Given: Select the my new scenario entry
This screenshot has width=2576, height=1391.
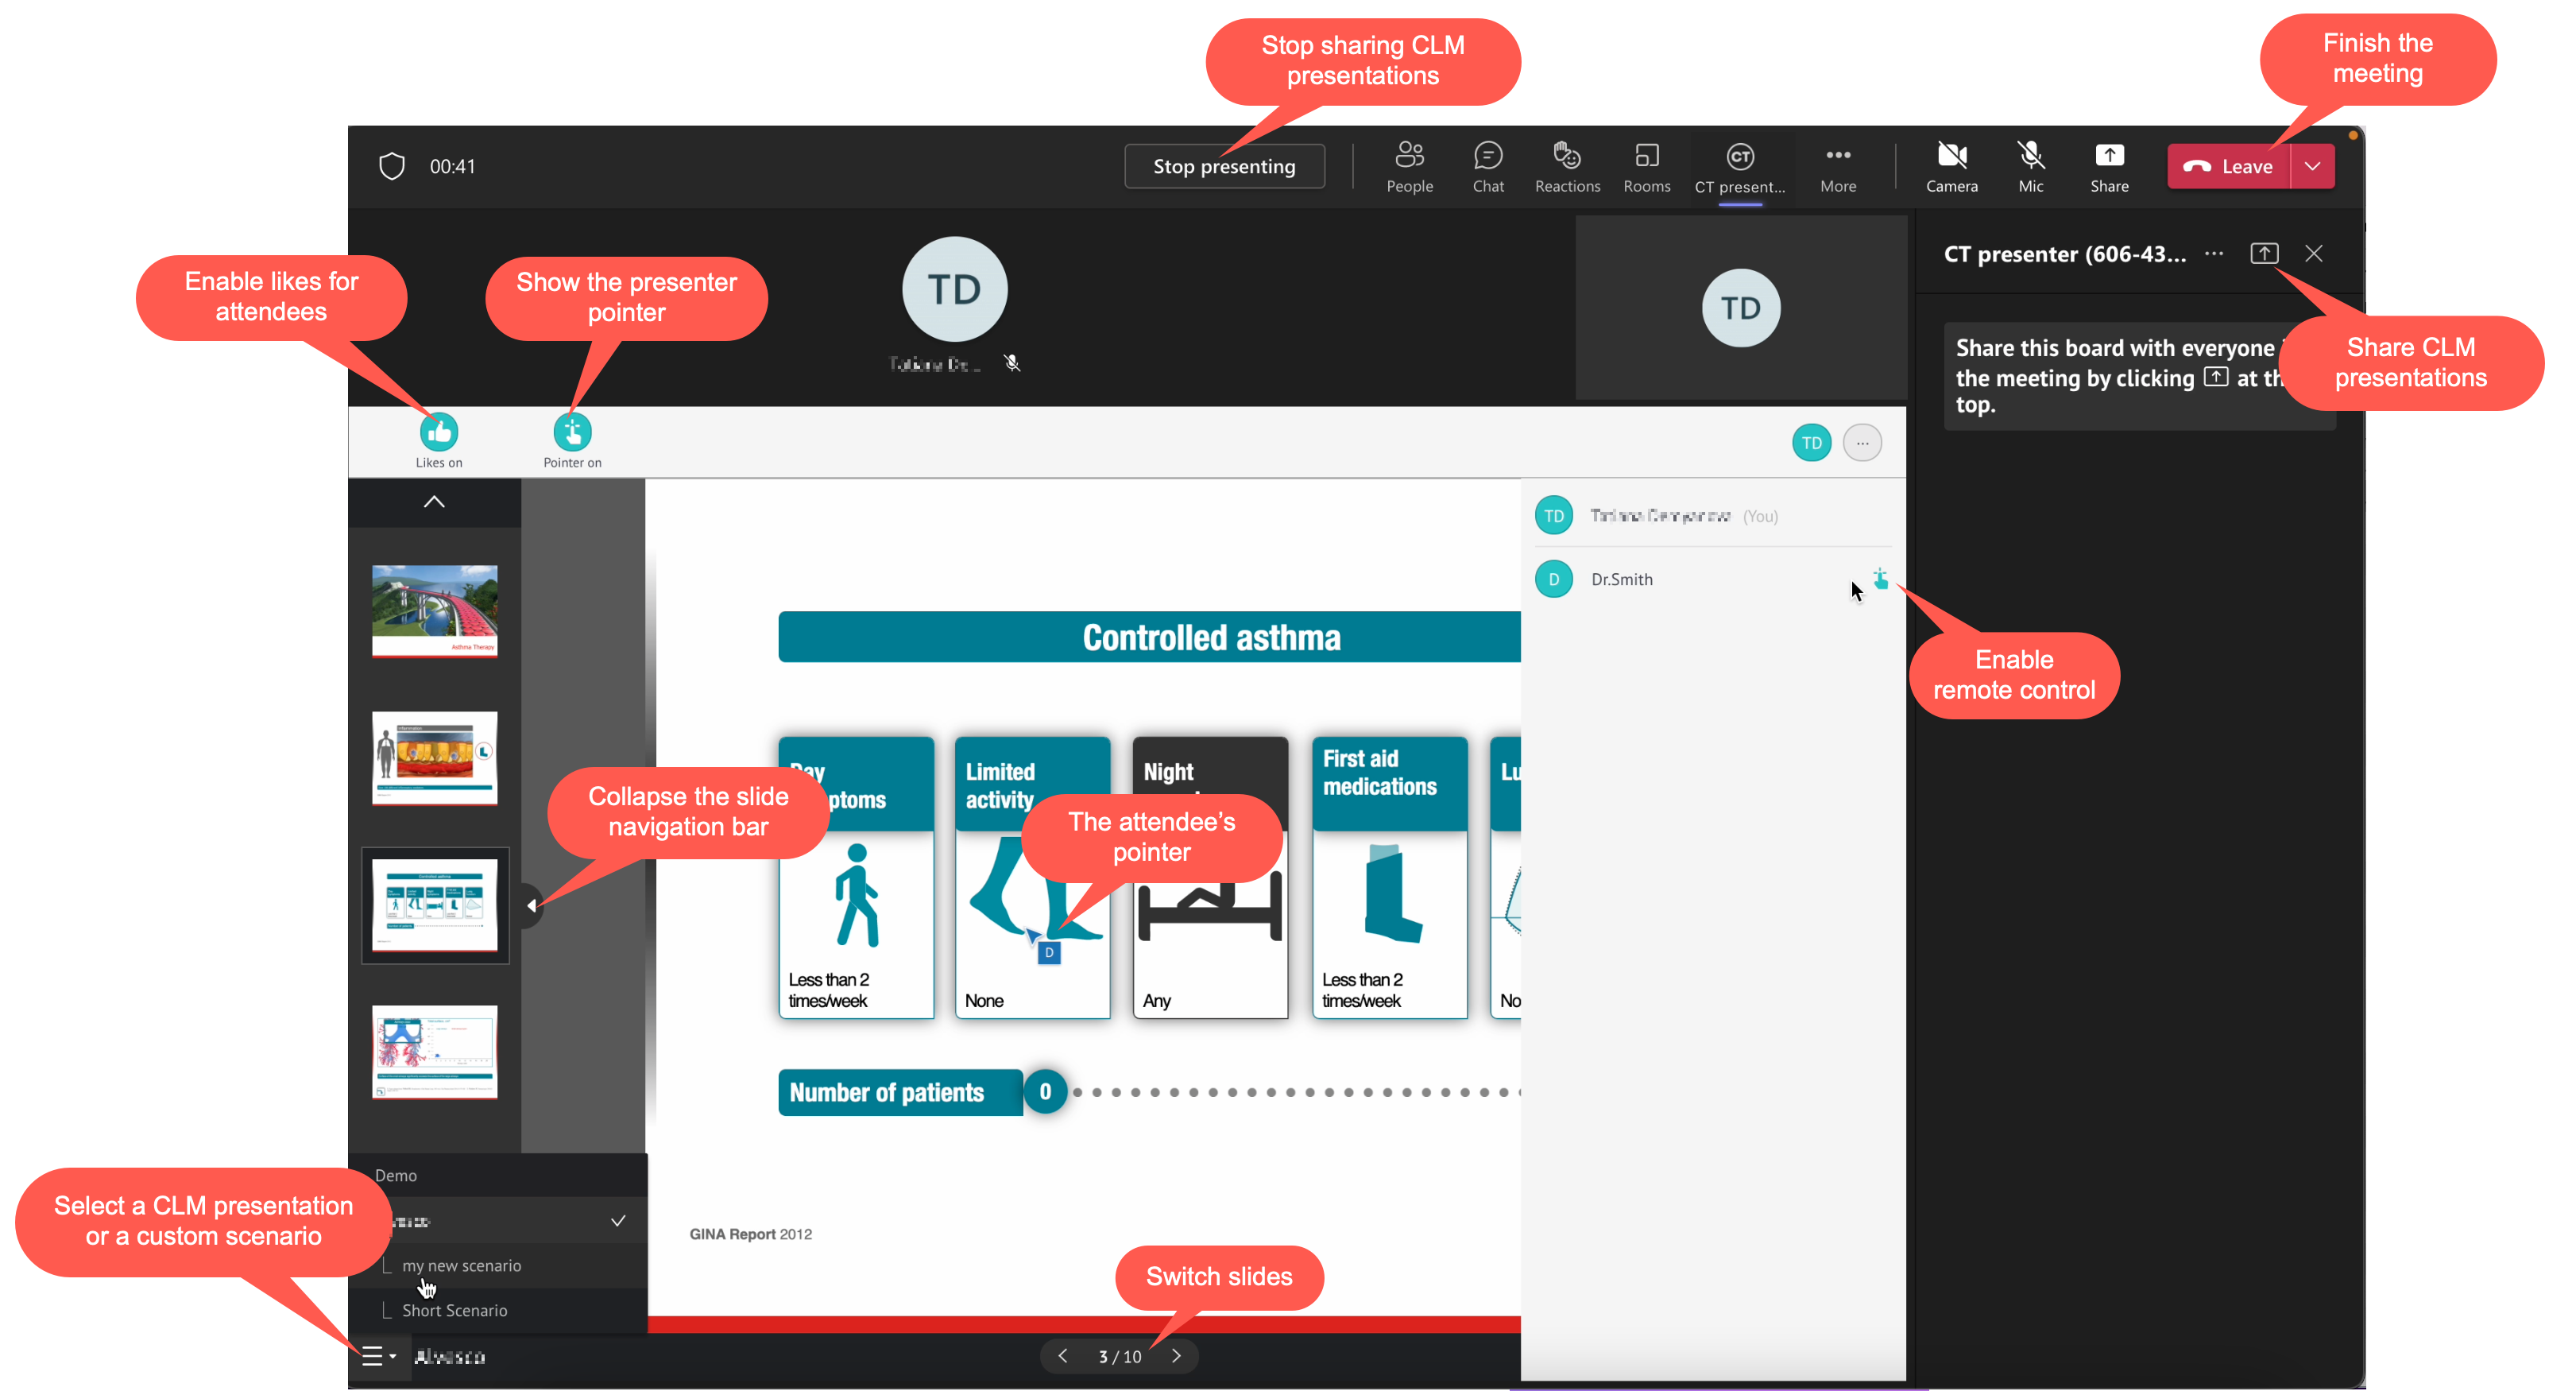Looking at the screenshot, I should [463, 1265].
